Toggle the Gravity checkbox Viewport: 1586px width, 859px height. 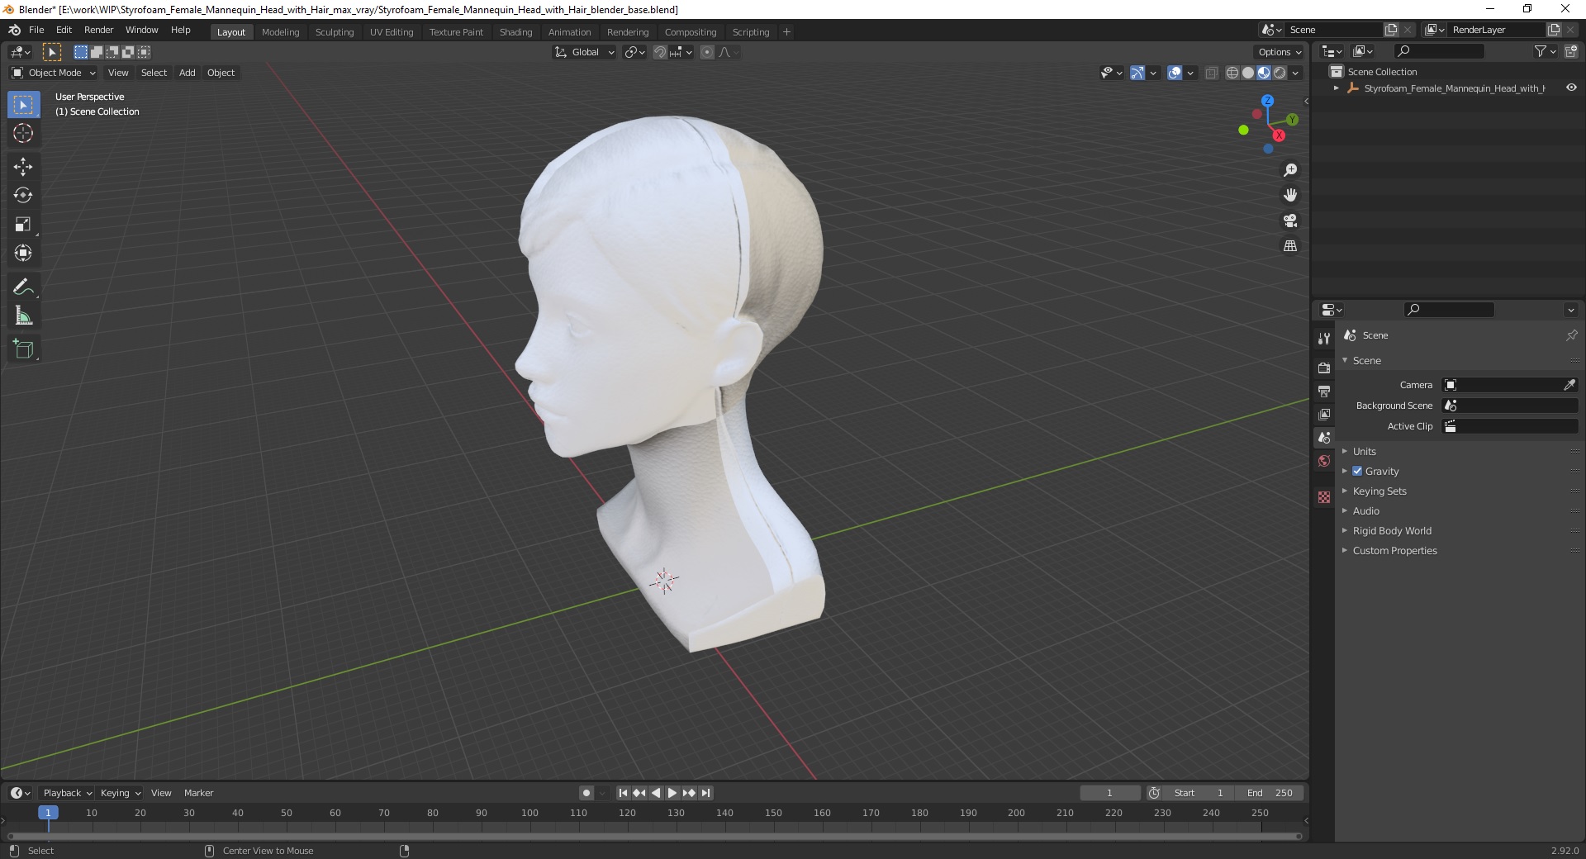1357,471
